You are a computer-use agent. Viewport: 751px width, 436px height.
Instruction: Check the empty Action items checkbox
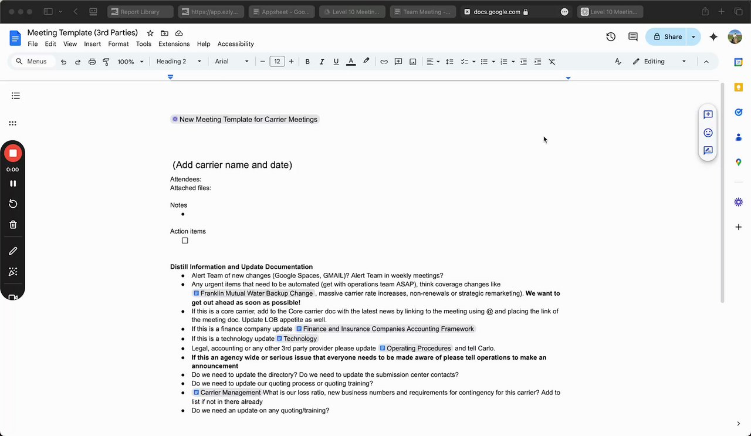[185, 241]
